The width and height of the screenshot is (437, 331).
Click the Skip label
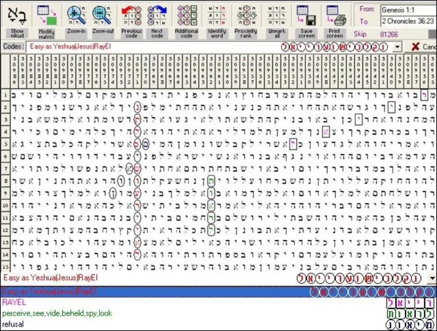pos(360,34)
